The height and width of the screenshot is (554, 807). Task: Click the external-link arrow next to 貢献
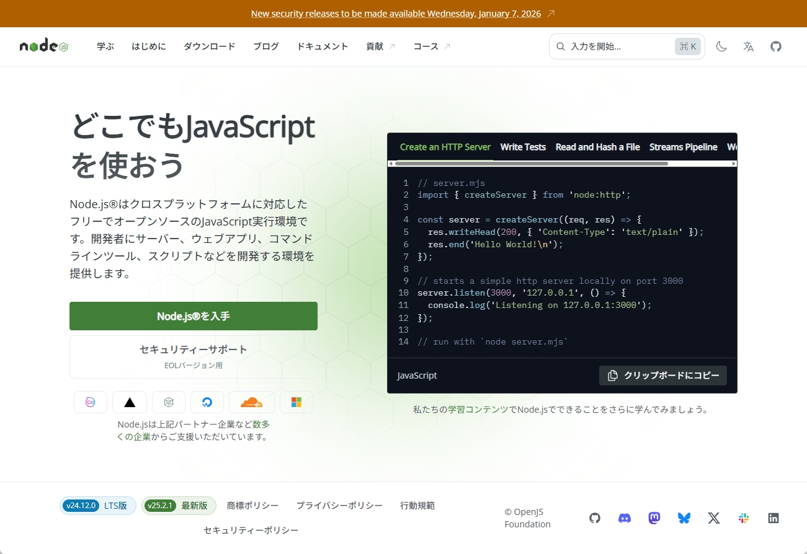[x=392, y=46]
